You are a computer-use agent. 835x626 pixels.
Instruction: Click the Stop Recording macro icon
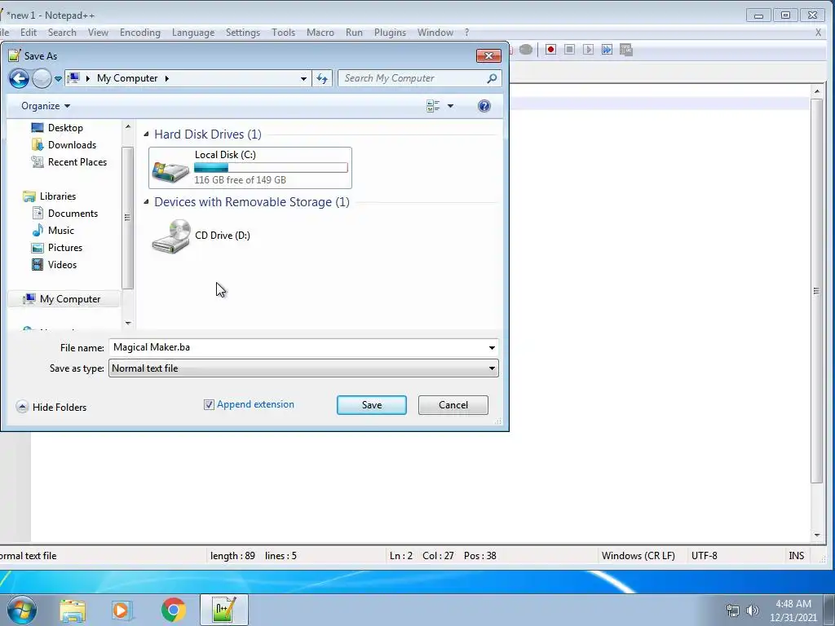pyautogui.click(x=569, y=50)
